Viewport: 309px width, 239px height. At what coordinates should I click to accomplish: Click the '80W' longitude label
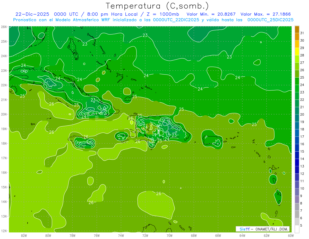[x=48, y=235]
